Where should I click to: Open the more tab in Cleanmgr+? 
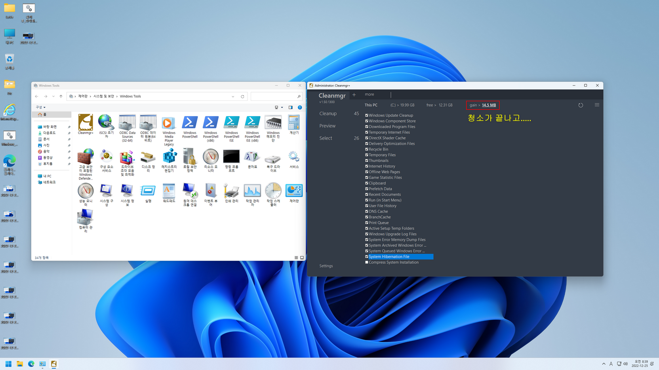[369, 94]
